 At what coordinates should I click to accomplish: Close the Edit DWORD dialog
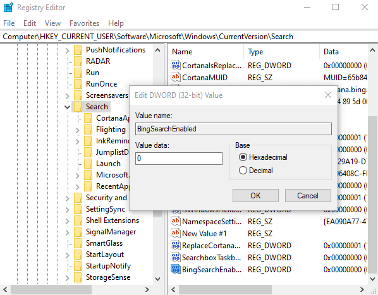coord(328,95)
